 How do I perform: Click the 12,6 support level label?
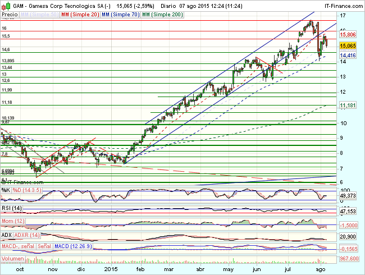[6, 80]
